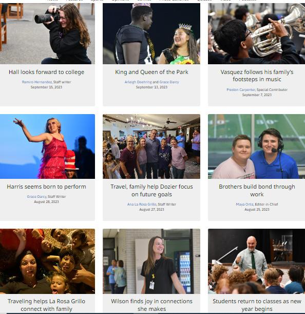
Task: Click the photographer with camera thumbnail
Action: click(x=47, y=33)
